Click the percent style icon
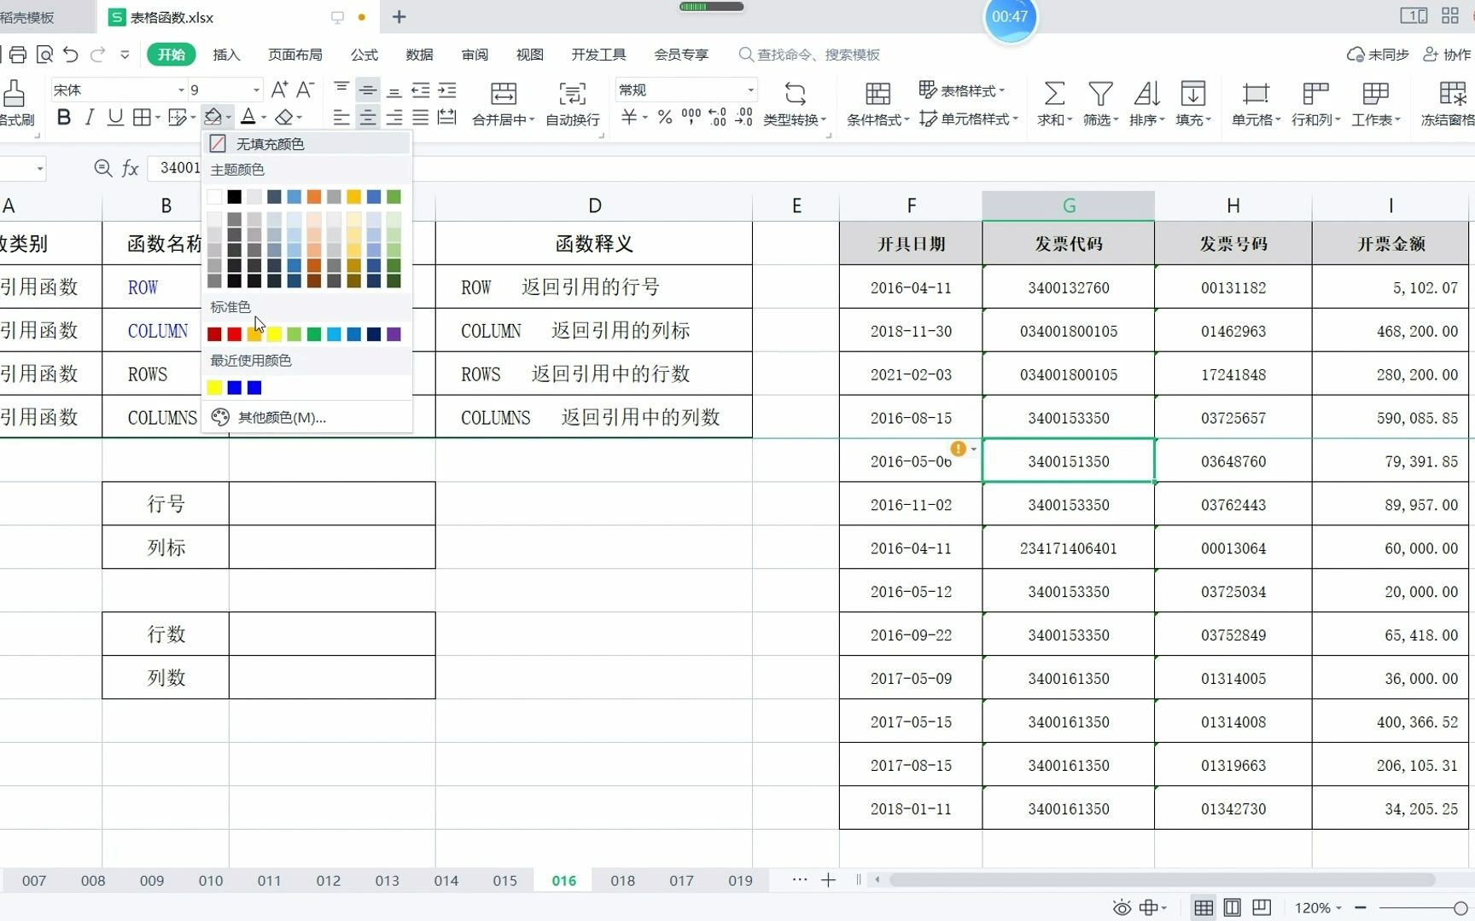Viewport: 1475px width, 921px height. click(x=664, y=117)
